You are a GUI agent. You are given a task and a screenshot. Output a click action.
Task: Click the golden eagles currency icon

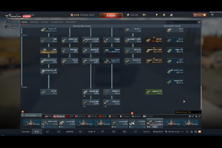pos(144,15)
